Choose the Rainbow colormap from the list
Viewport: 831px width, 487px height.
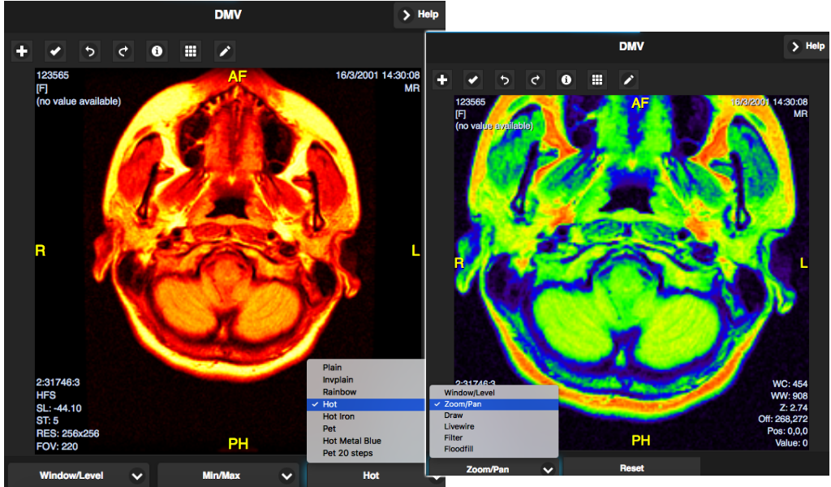(339, 392)
